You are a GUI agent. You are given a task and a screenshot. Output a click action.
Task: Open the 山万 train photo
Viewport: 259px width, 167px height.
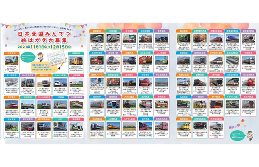60,127
